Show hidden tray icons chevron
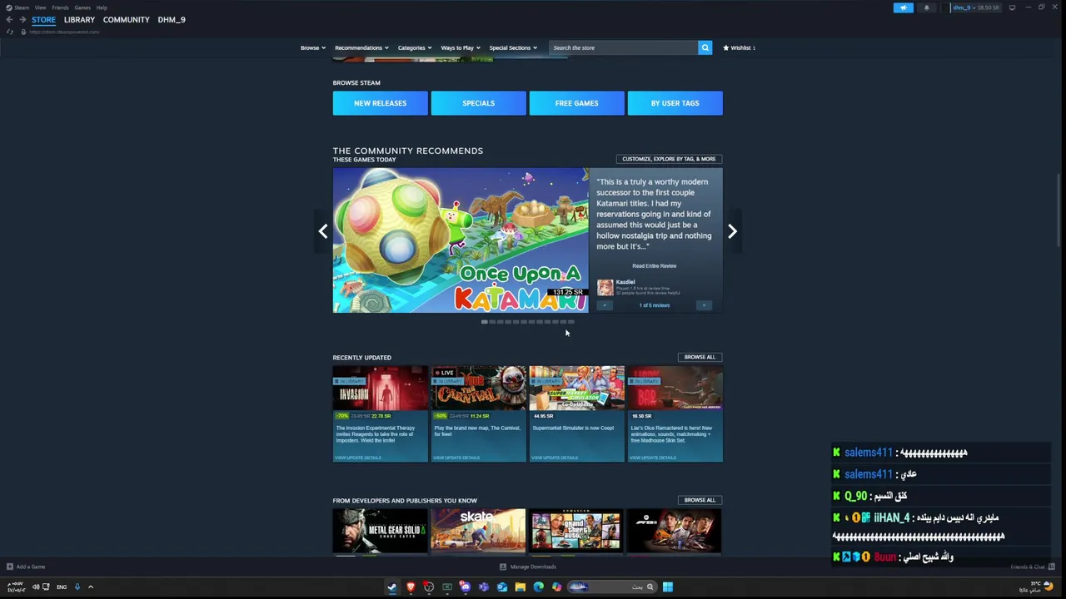 pos(91,587)
